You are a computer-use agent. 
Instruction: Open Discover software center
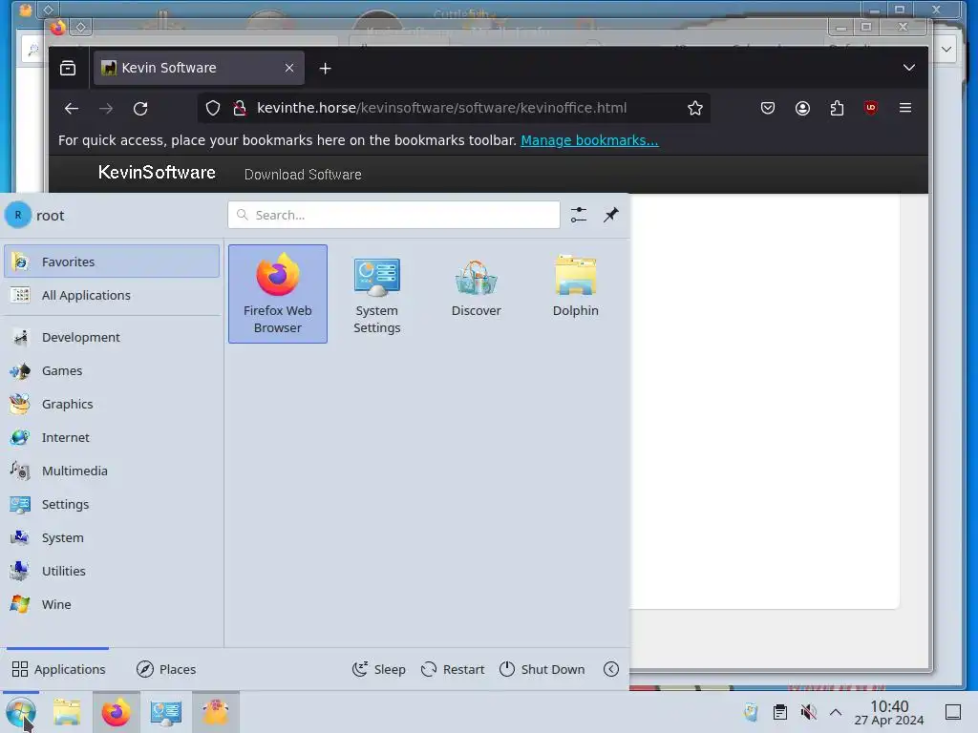click(x=476, y=294)
